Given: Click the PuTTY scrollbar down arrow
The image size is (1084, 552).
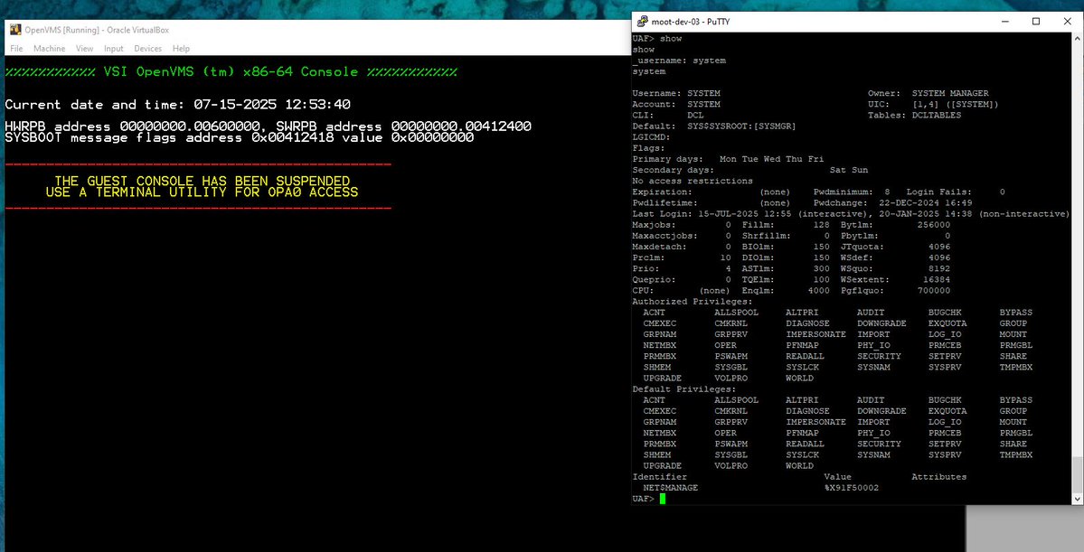Looking at the screenshot, I should pos(1078,499).
